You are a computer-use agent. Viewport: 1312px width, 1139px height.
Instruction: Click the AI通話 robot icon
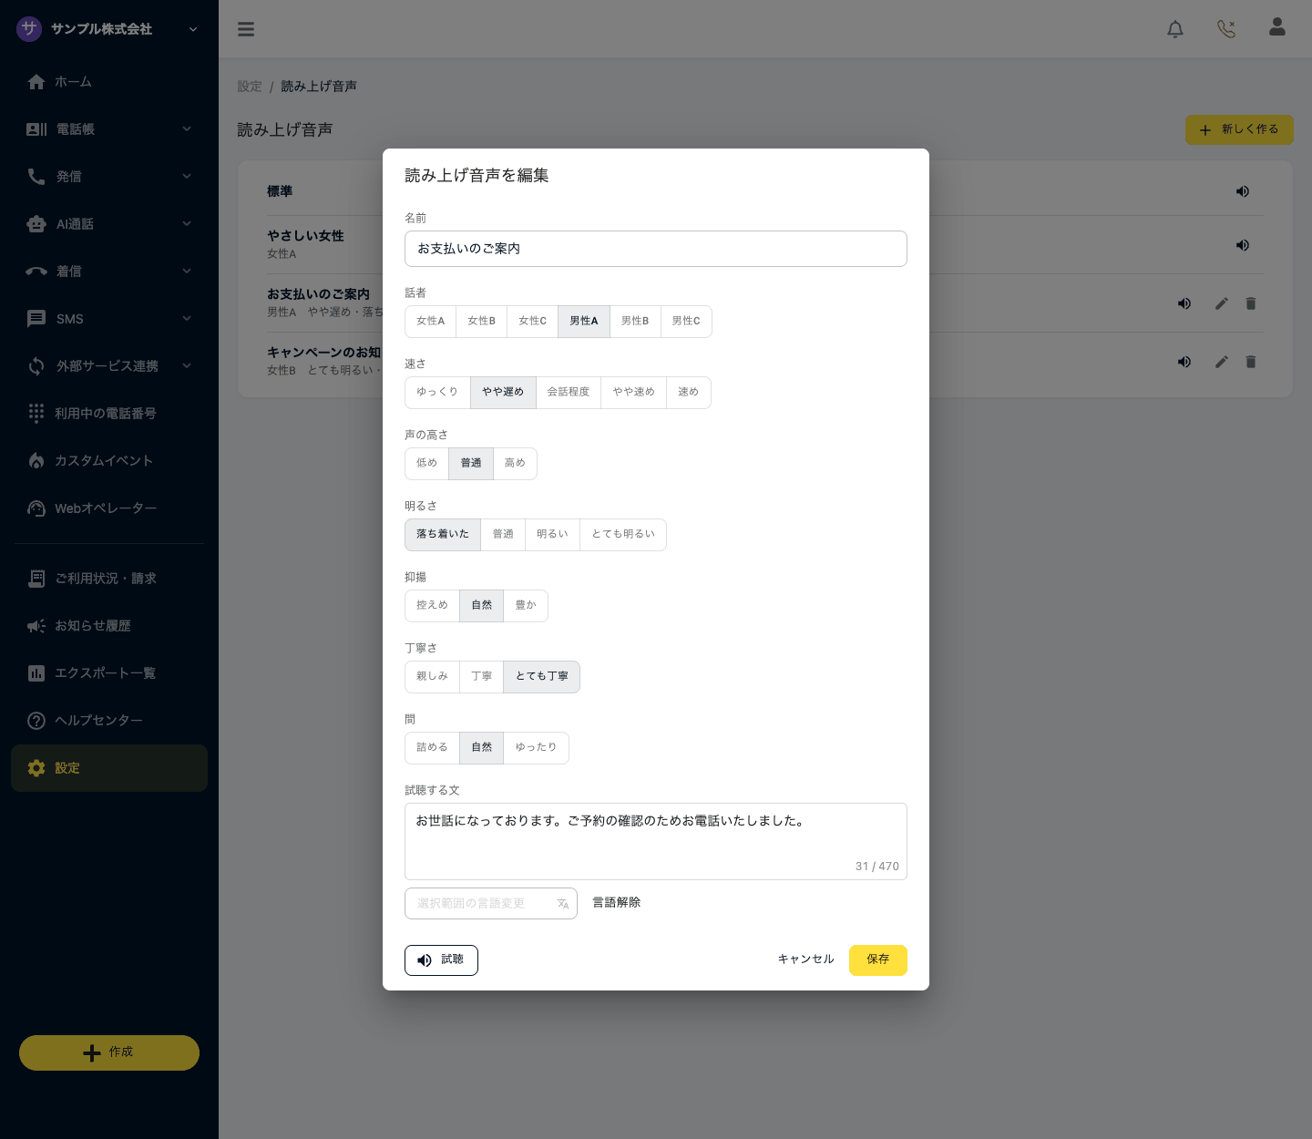pos(36,224)
